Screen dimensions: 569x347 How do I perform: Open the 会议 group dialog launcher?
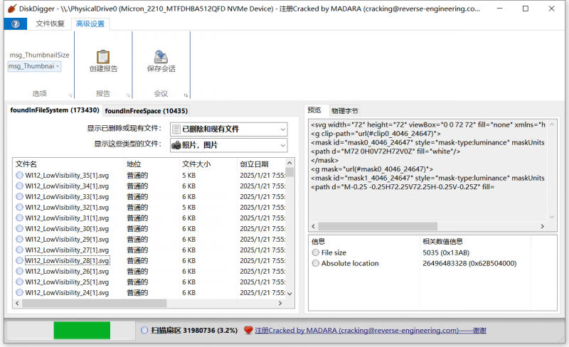tap(186, 95)
